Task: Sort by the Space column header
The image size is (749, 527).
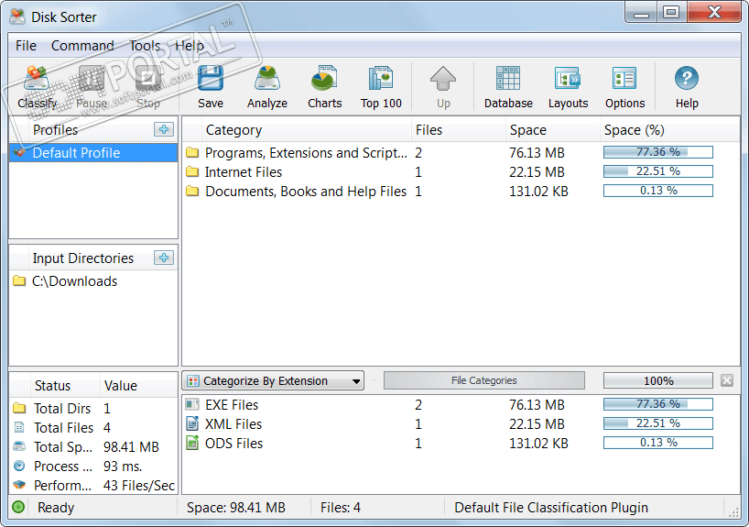Action: coord(552,130)
